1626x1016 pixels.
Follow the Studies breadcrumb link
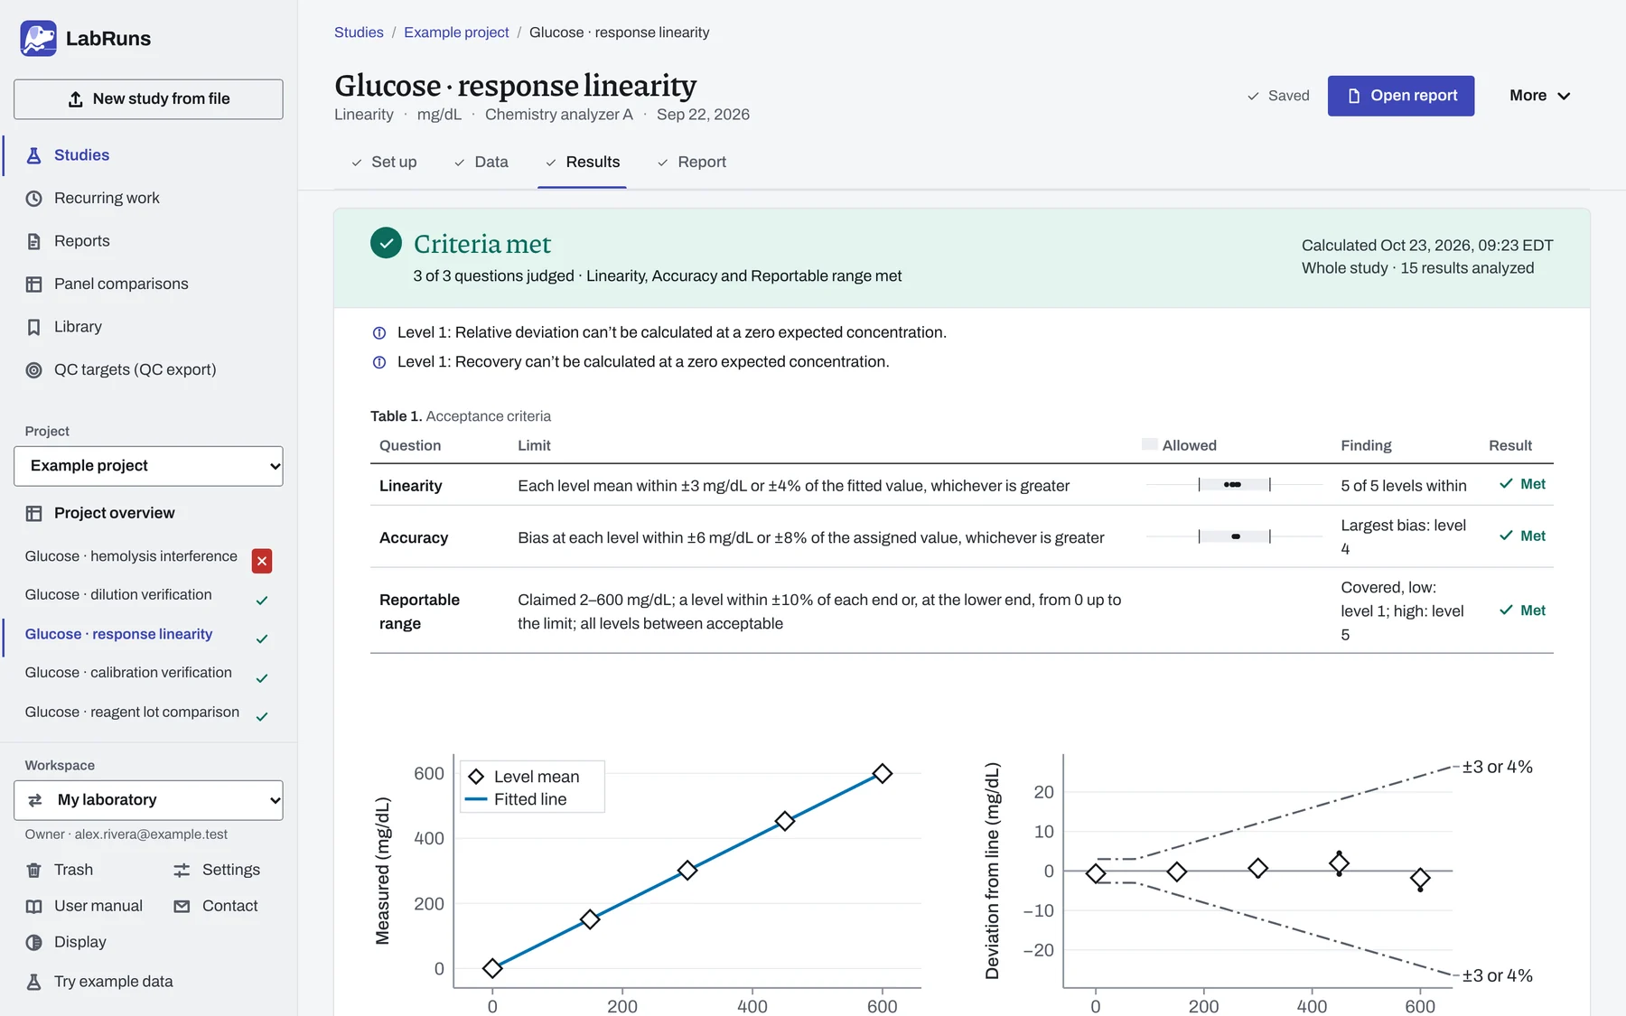click(x=359, y=33)
